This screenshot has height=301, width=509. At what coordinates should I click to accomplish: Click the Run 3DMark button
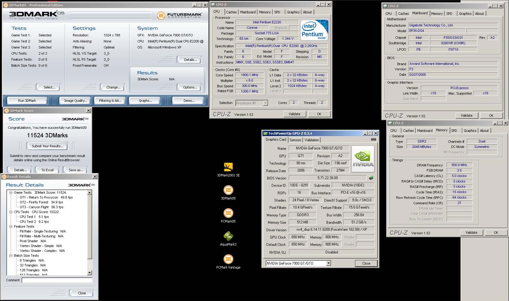tap(27, 101)
